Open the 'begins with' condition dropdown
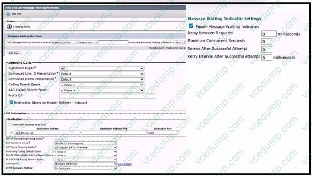Image resolution: width=312 pixels, height=176 pixels. pyautogui.click(x=88, y=42)
